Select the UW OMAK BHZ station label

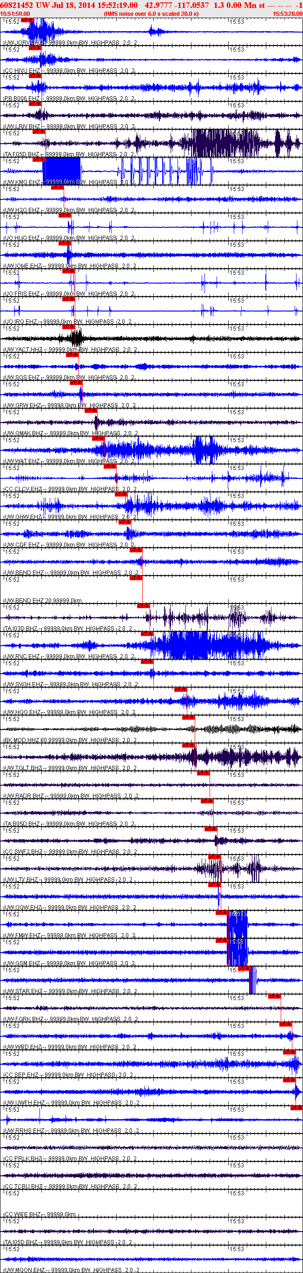[x=71, y=434]
